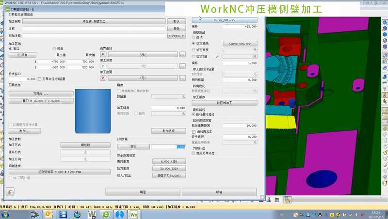The height and width of the screenshot is (219, 388).
Task: Click the 颜色 color button
Action: (x=177, y=29)
